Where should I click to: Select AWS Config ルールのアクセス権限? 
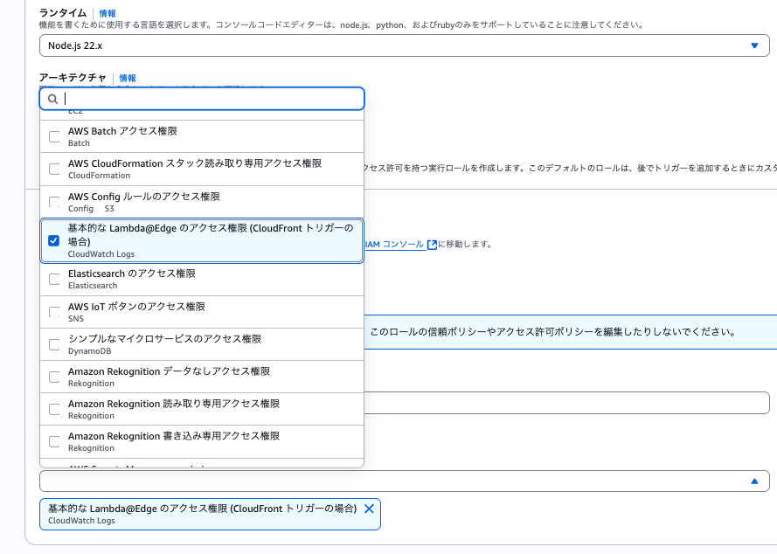click(53, 200)
